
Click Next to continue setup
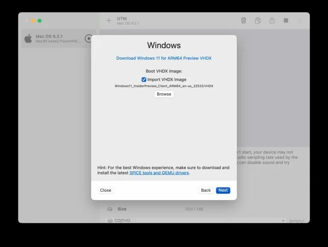(x=223, y=190)
